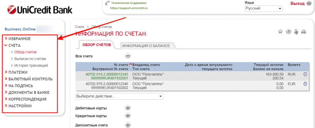Click Текущий остаток column header

click(269, 65)
